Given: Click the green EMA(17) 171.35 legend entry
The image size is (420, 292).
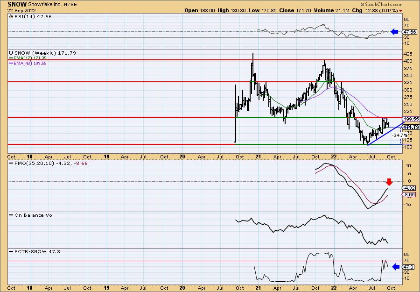Looking at the screenshot, I should (28, 58).
